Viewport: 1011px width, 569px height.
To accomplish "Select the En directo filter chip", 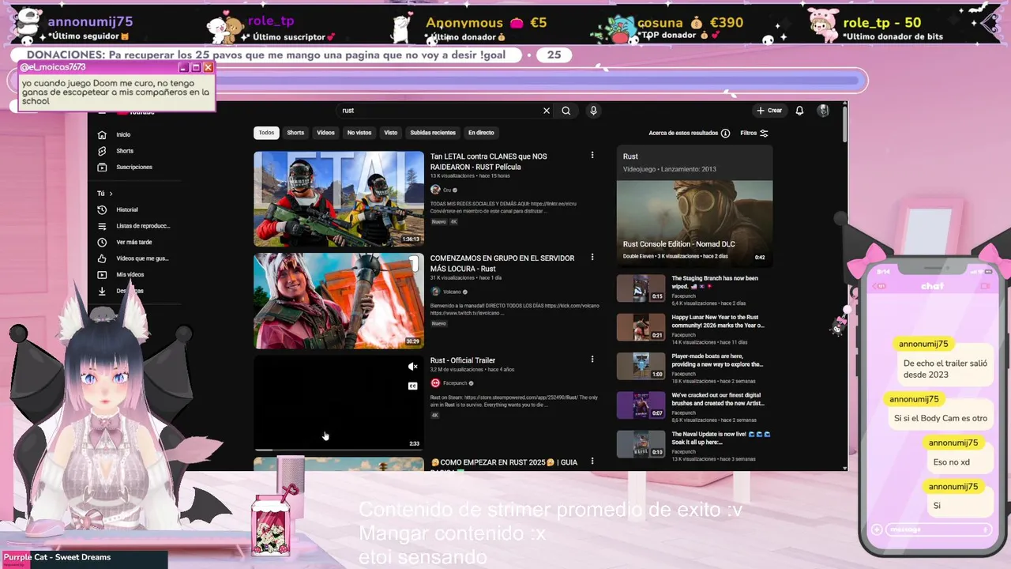I will [481, 133].
